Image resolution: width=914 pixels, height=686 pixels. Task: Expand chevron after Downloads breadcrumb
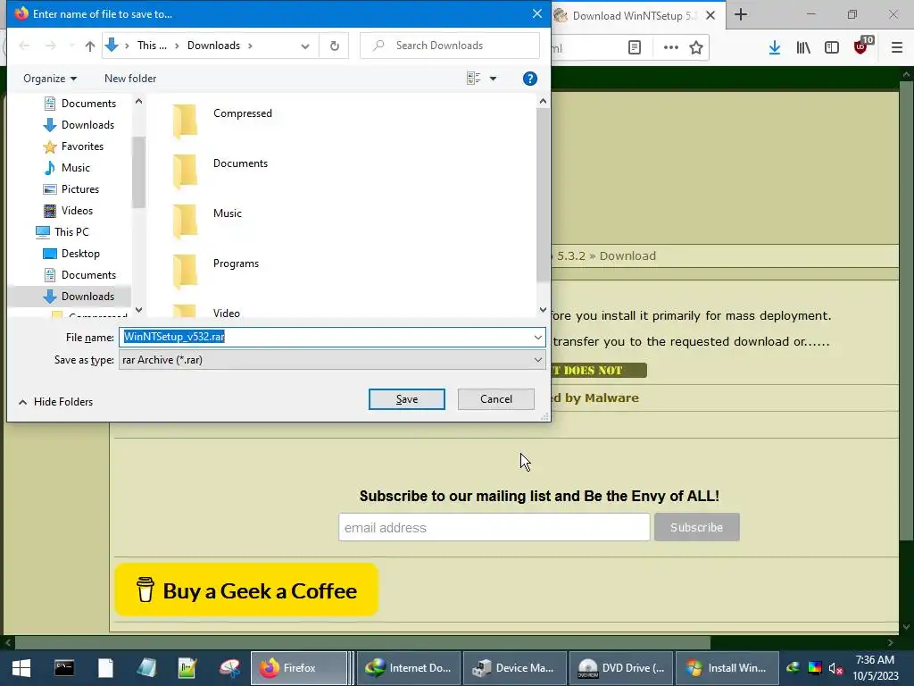tap(250, 46)
